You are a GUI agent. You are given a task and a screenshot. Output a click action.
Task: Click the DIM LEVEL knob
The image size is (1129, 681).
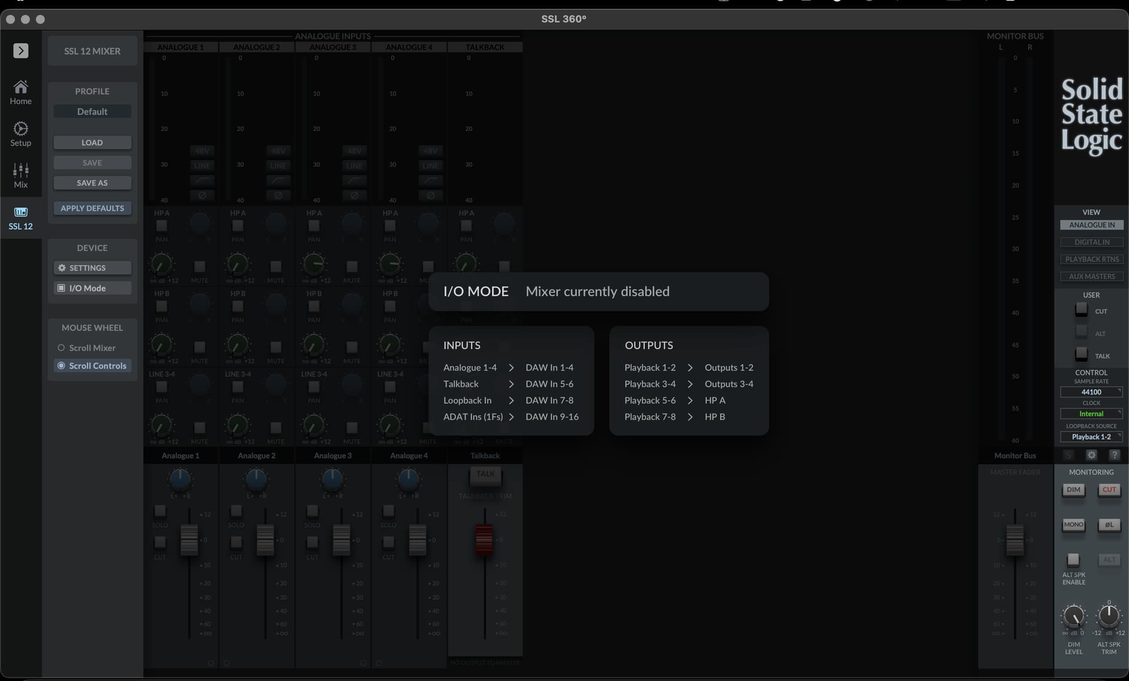click(1074, 616)
